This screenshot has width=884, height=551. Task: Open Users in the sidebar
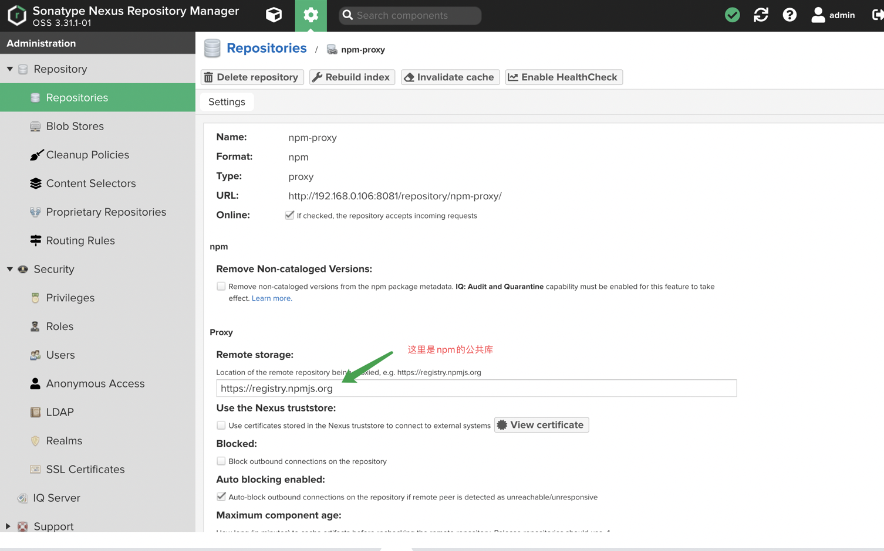(x=97, y=355)
